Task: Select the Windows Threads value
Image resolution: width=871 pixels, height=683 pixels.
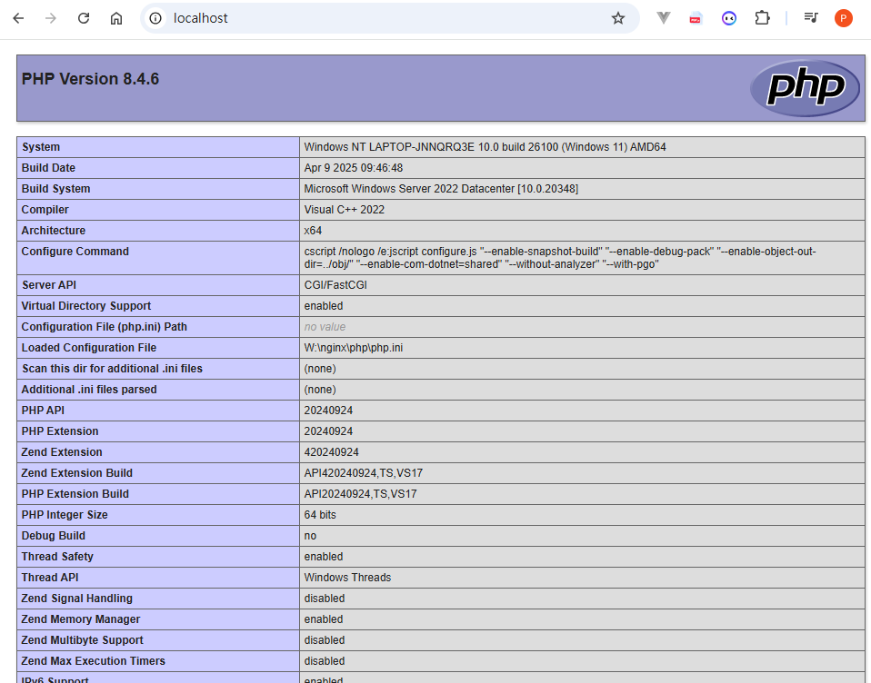Action: coord(347,578)
